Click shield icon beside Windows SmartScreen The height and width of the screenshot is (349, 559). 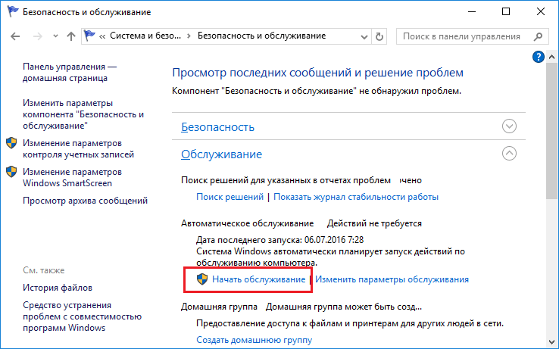11,172
